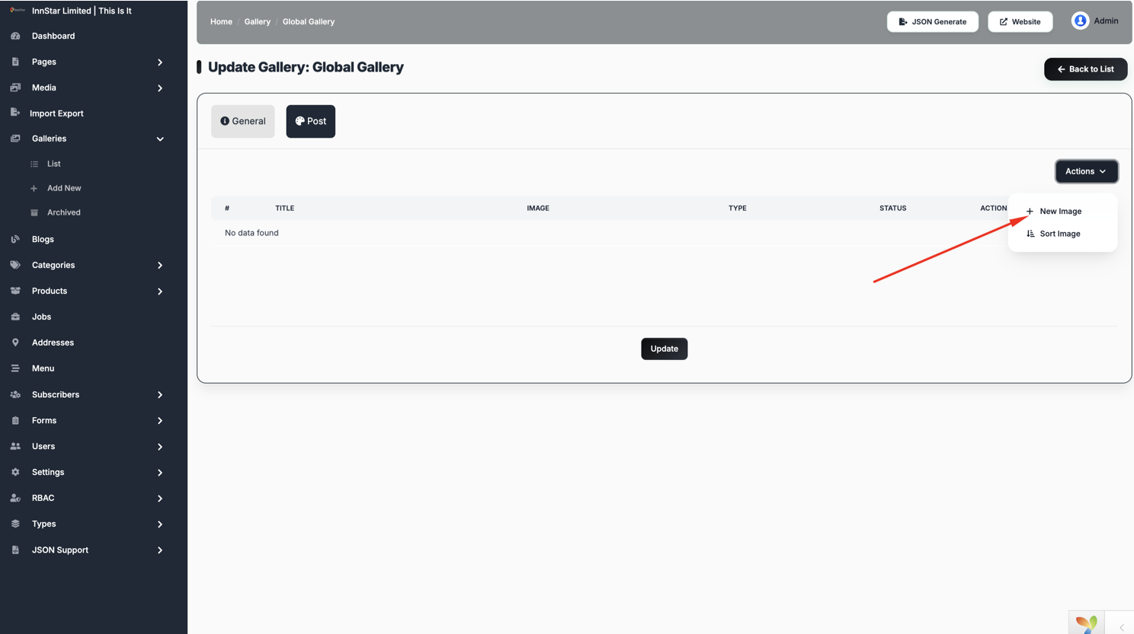Click the TITLE column header
The image size is (1134, 634).
285,208
